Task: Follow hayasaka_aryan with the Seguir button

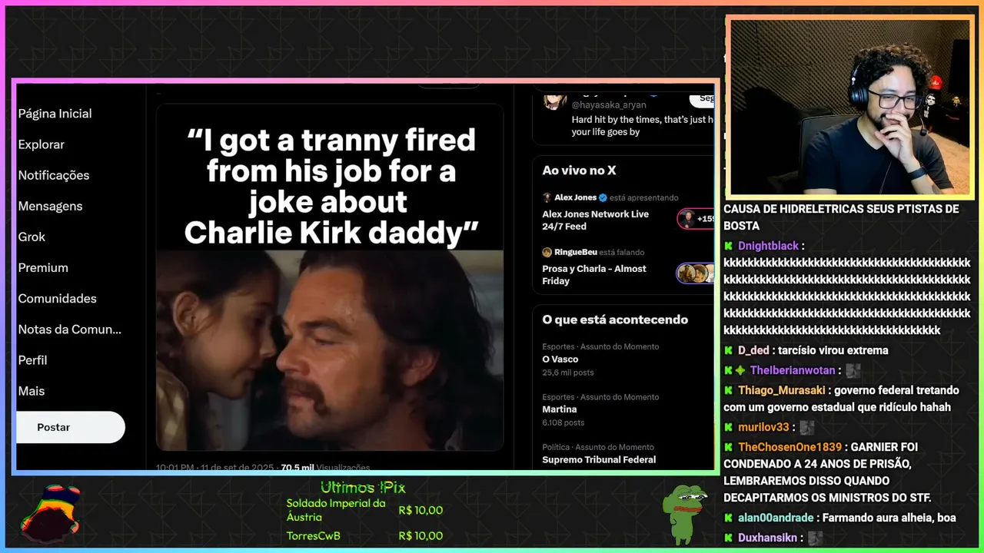Action: (701, 98)
